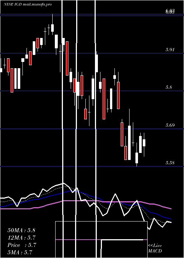
Task: Click the 5.69 price axis label
Action: coord(170,125)
